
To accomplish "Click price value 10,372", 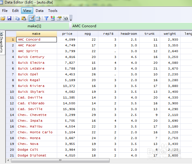I will coord(67,86).
